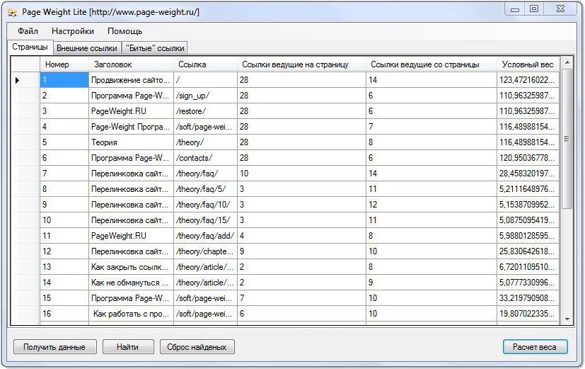Image resolution: width=585 pixels, height=369 pixels.
Task: Click the Получить данные button
Action: [x=55, y=347]
